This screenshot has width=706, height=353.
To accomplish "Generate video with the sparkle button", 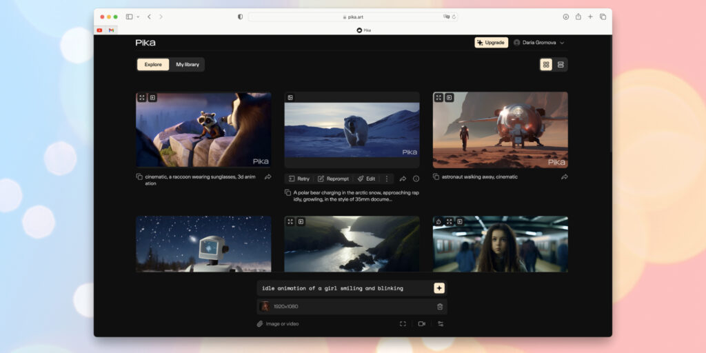I will [439, 288].
